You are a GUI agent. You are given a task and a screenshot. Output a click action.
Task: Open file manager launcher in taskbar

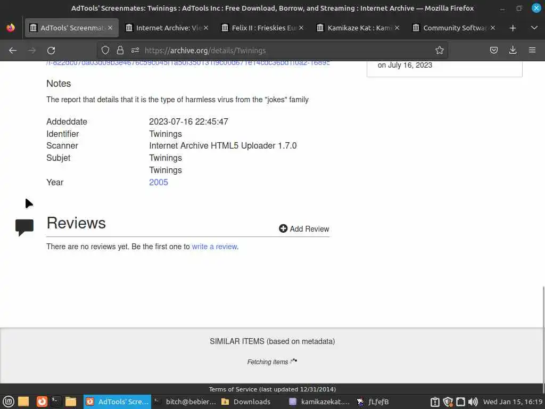coord(71,402)
